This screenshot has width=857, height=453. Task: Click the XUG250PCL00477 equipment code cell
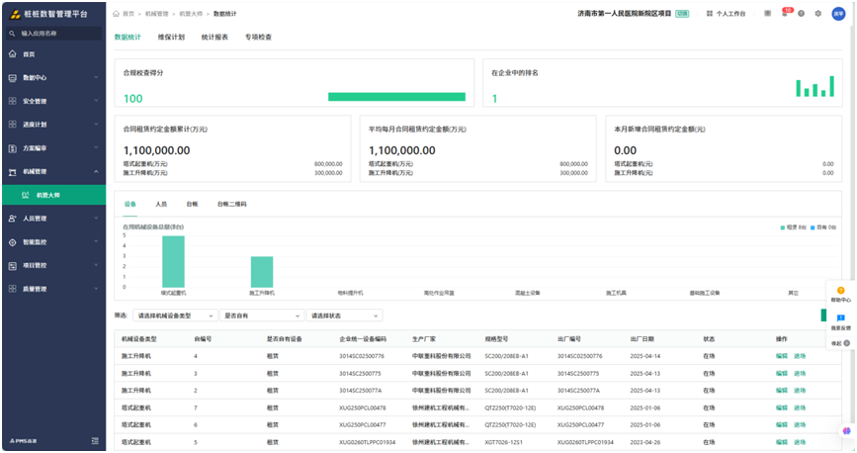tap(363, 425)
